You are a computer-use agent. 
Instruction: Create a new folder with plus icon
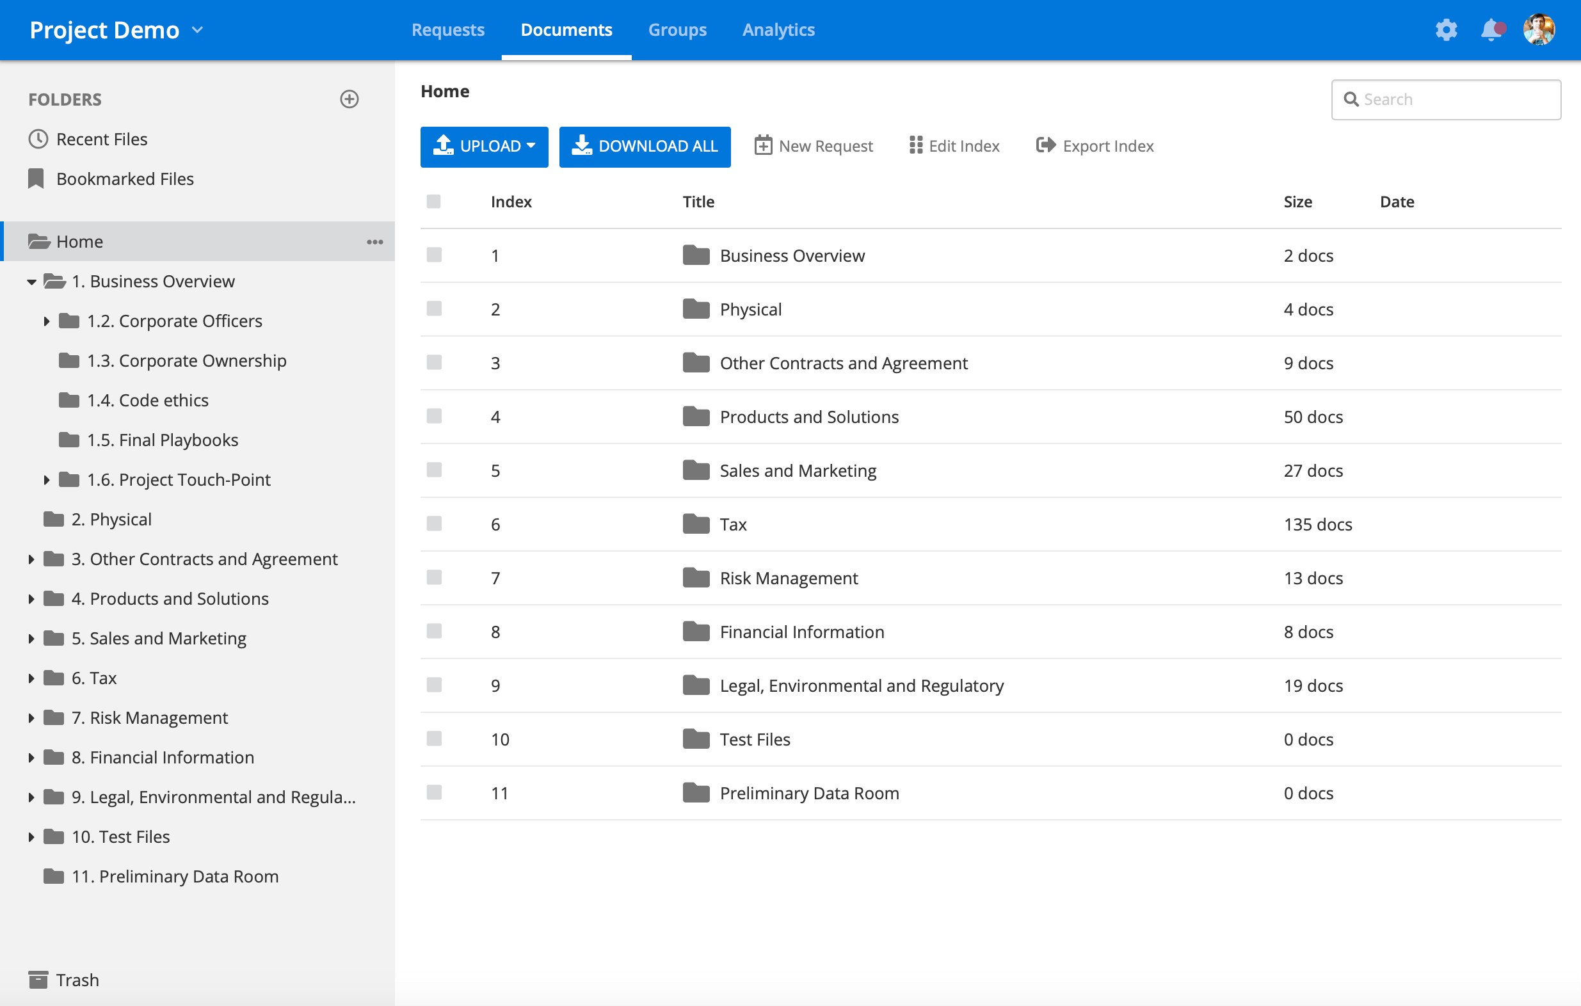[349, 99]
